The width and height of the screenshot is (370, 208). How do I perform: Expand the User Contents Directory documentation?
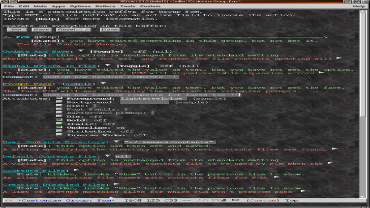coord(335,149)
